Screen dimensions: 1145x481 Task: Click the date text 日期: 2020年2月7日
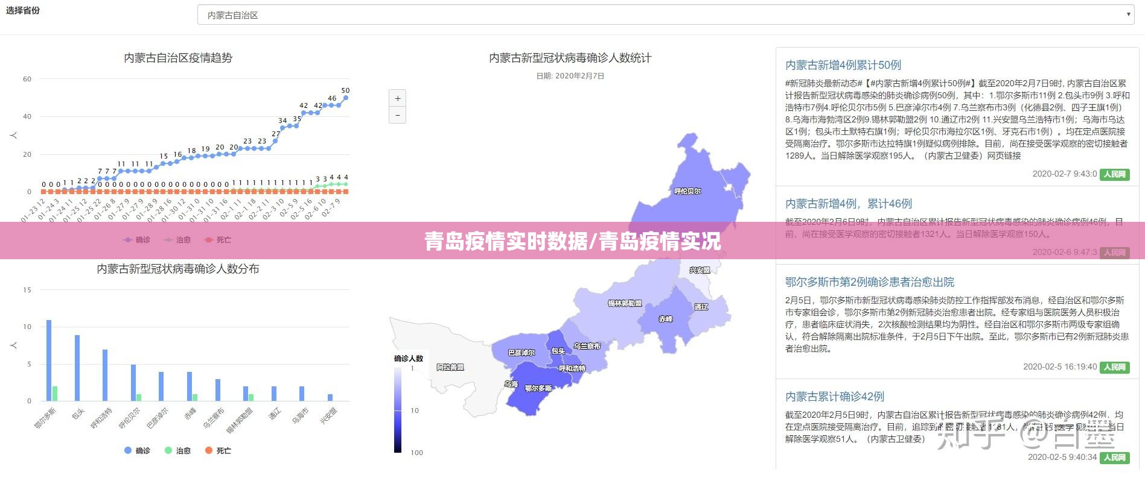(x=570, y=76)
